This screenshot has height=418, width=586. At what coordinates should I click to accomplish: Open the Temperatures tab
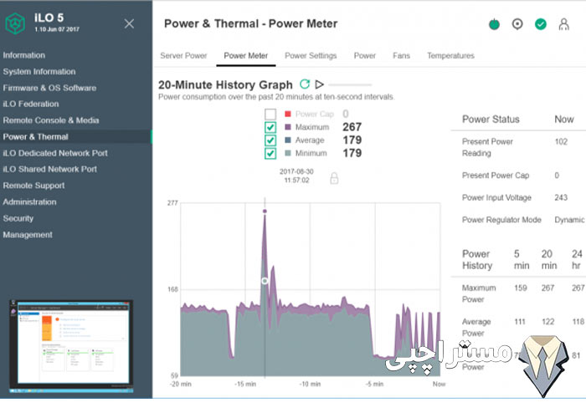click(x=450, y=56)
